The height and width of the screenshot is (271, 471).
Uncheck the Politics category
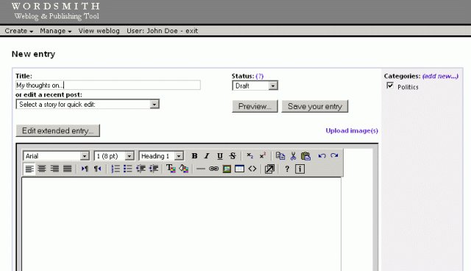click(390, 85)
